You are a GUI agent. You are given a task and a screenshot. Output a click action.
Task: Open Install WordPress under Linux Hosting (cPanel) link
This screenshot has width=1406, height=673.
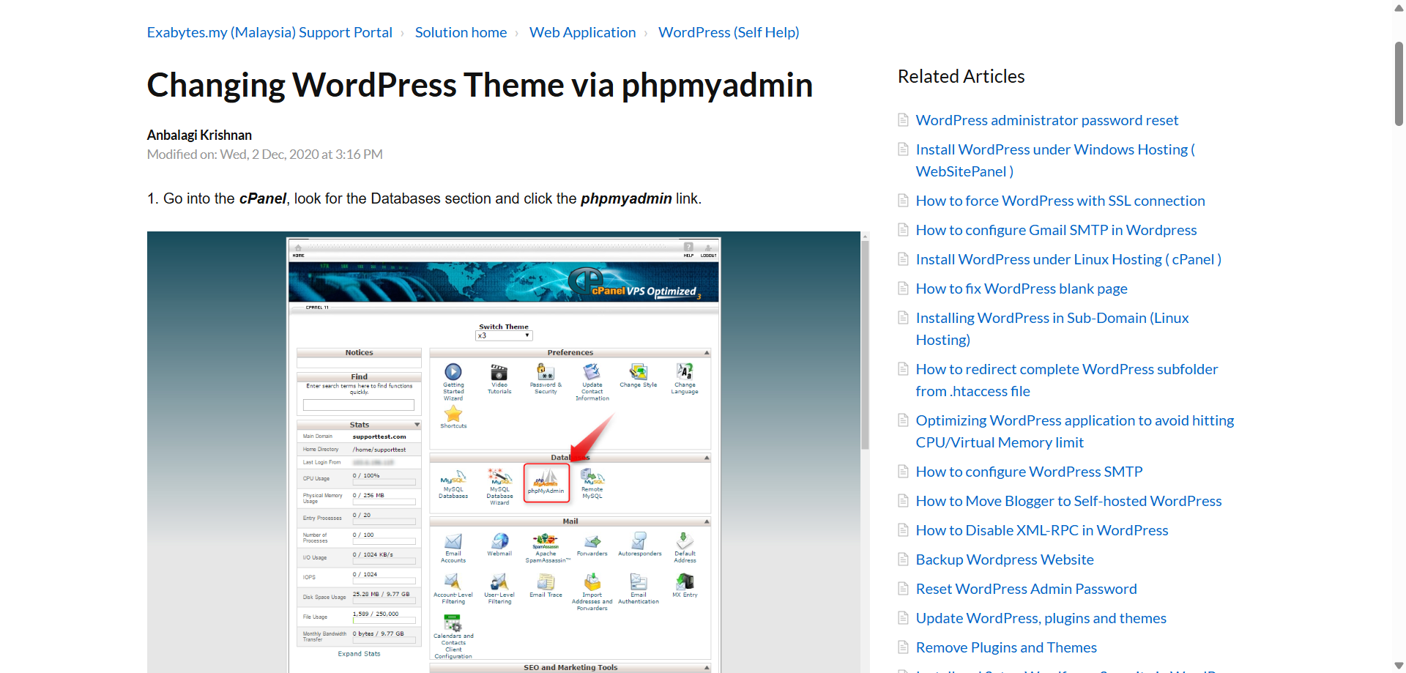pos(1068,259)
